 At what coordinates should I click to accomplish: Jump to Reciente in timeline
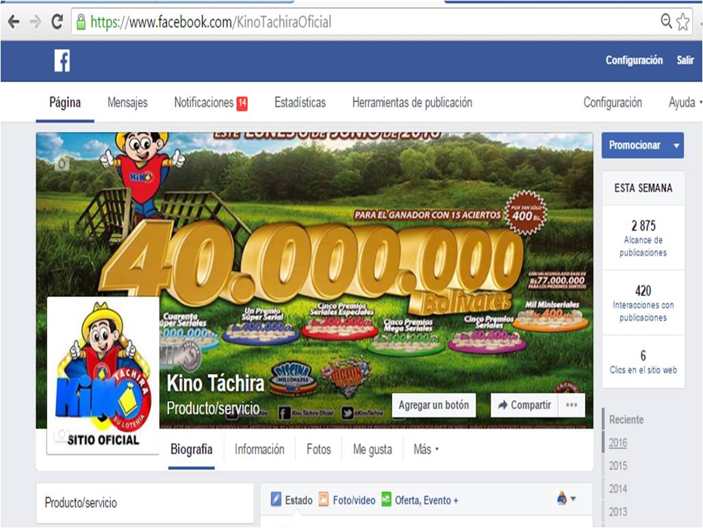pos(626,420)
